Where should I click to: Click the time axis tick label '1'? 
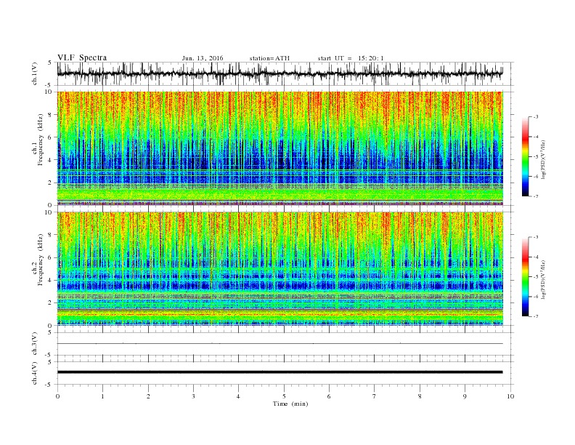[102, 396]
